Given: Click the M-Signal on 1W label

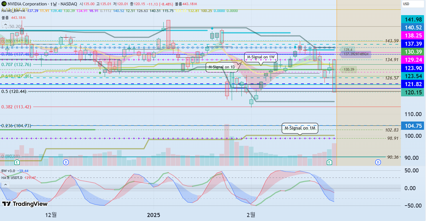Looking at the screenshot, I should (x=261, y=57).
